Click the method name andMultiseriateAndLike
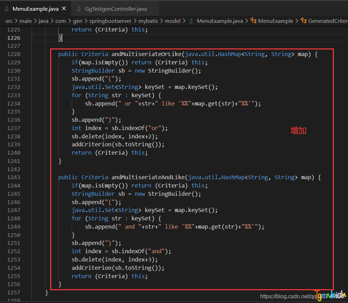 [148, 177]
